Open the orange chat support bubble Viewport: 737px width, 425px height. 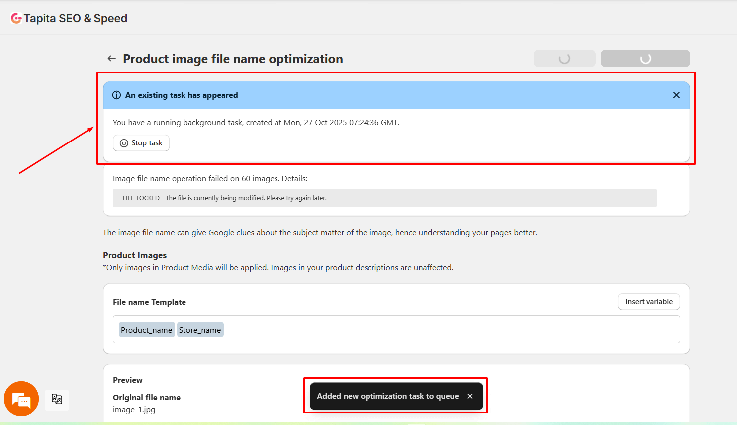(21, 399)
